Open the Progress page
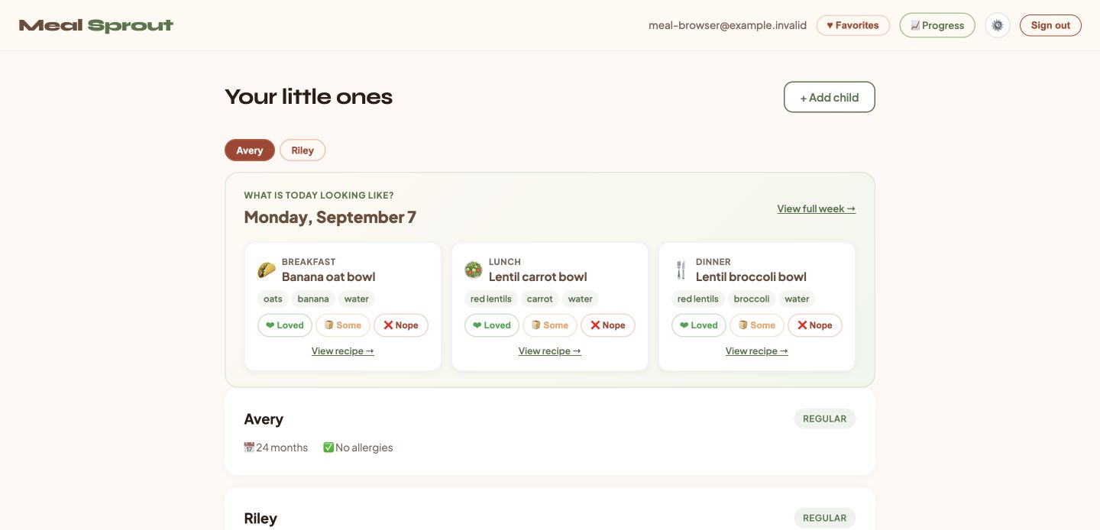The width and height of the screenshot is (1100, 530). pos(937,25)
